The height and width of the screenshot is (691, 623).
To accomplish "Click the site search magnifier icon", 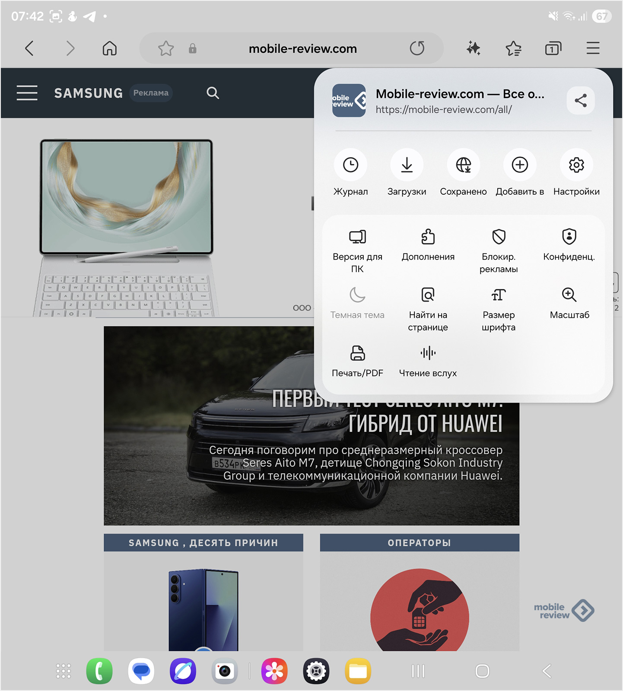I will click(213, 93).
